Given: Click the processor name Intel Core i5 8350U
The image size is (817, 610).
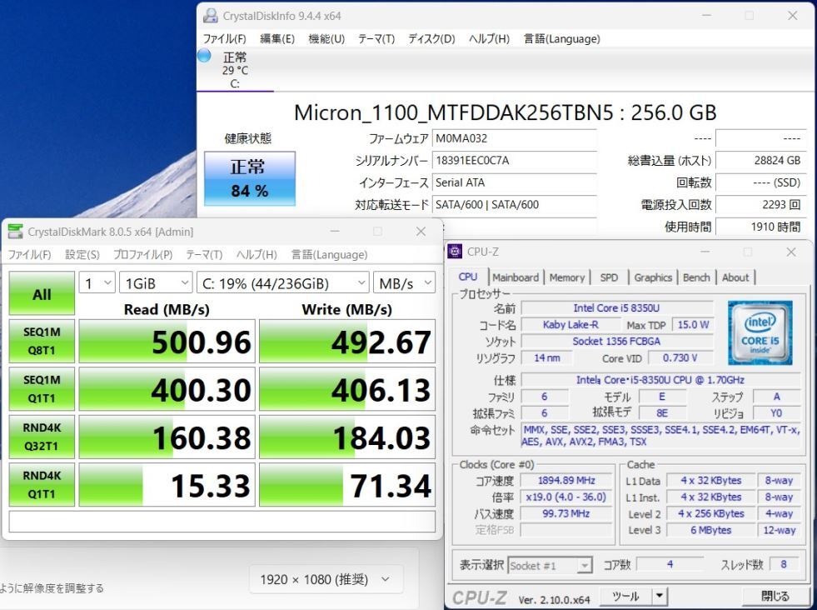Looking at the screenshot, I should click(617, 308).
